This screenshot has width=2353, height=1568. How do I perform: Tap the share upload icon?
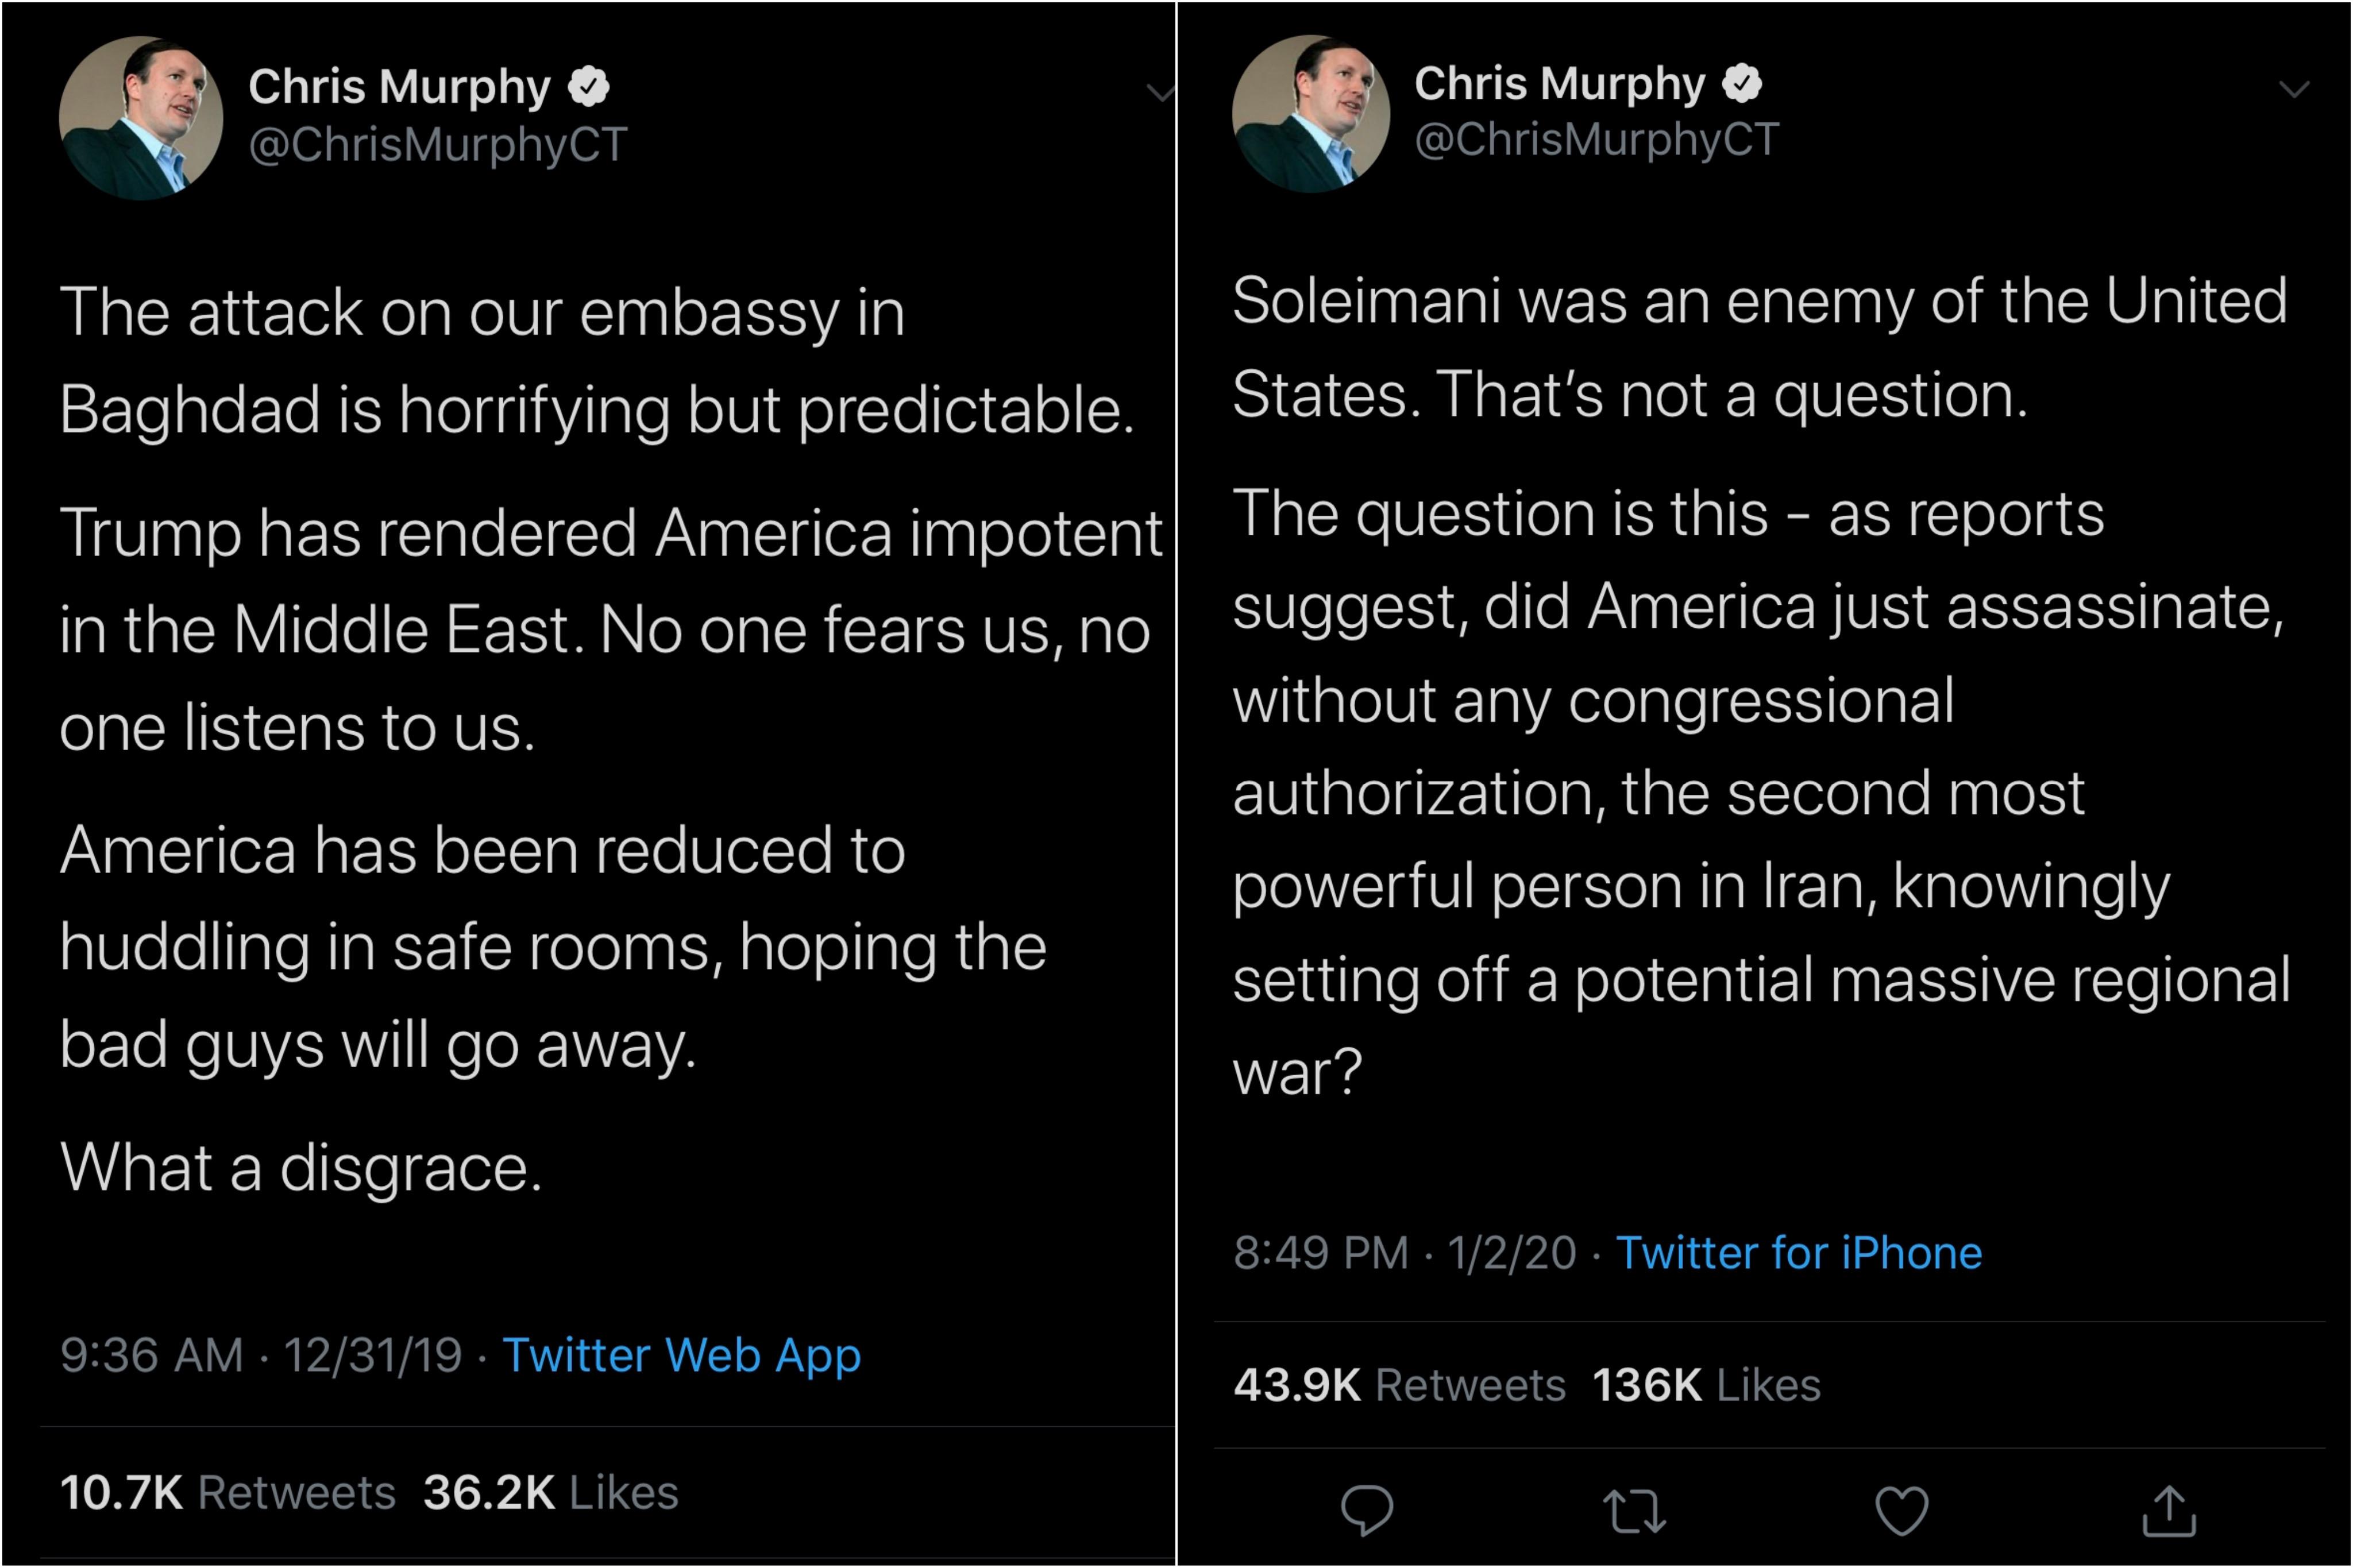click(x=2168, y=1509)
